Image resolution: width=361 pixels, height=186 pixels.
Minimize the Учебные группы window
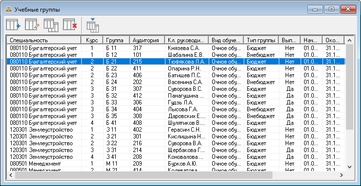(315, 9)
